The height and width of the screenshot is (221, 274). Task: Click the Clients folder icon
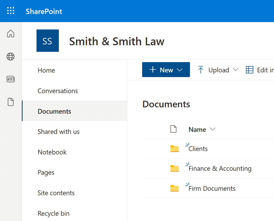point(174,149)
